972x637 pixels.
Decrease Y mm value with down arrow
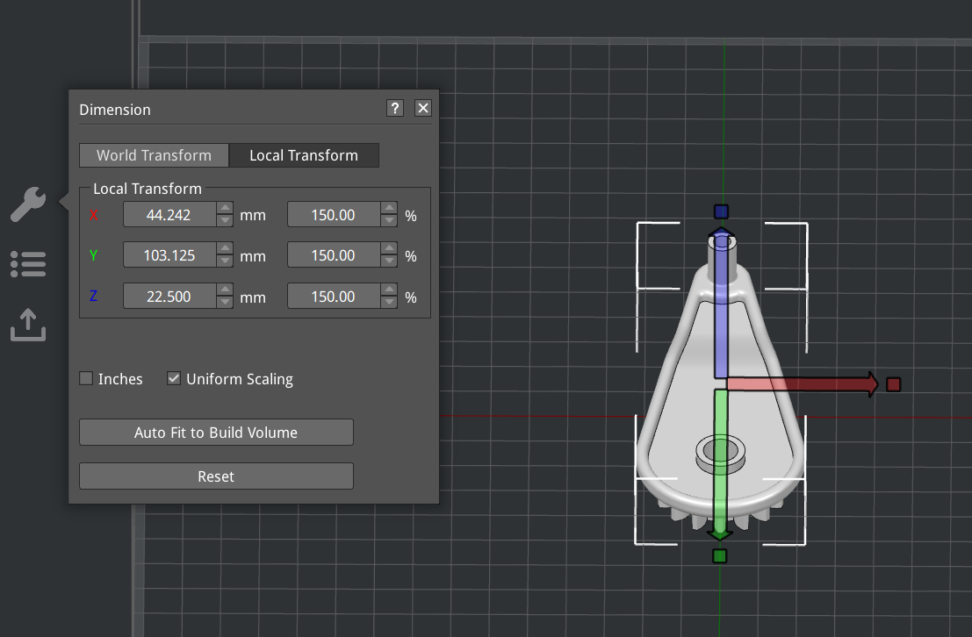click(225, 261)
